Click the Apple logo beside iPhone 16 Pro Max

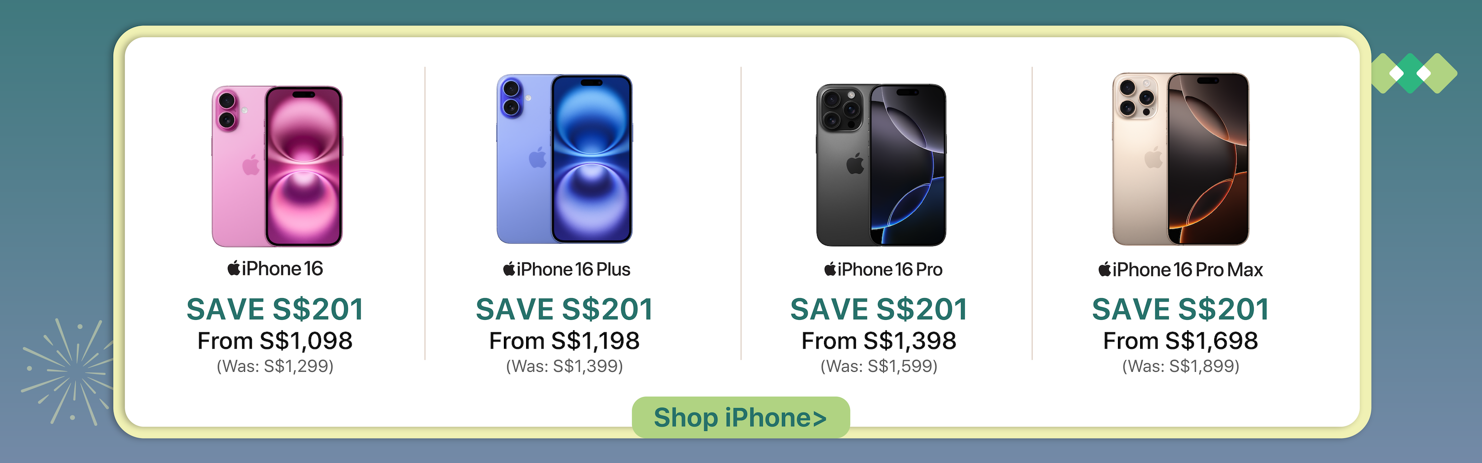[1105, 269]
